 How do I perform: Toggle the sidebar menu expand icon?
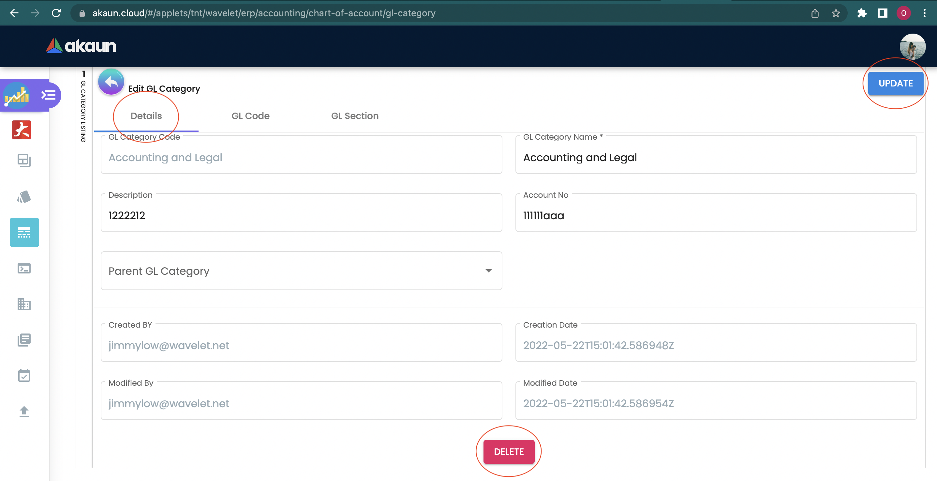coord(48,95)
